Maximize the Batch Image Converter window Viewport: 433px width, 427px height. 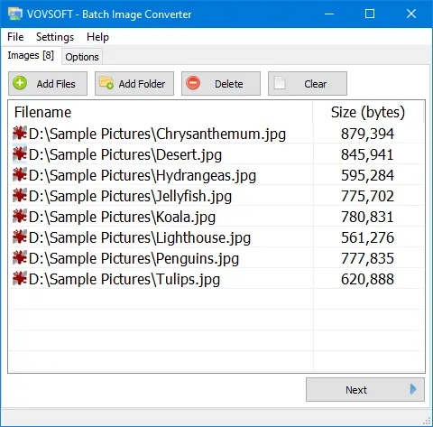370,14
